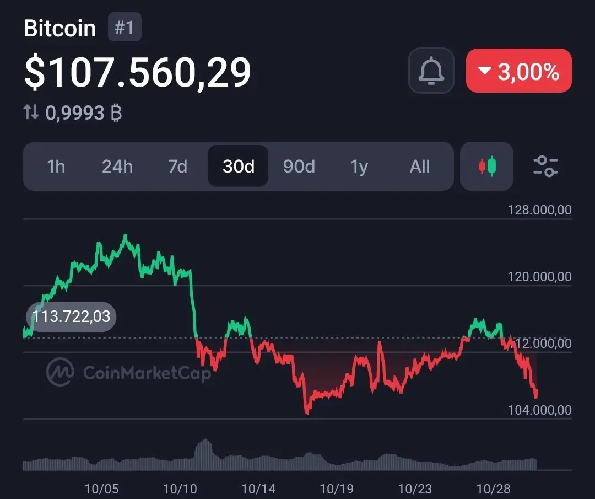Tap the red down-triangle percent indicator
This screenshot has width=595, height=499.
click(x=485, y=70)
